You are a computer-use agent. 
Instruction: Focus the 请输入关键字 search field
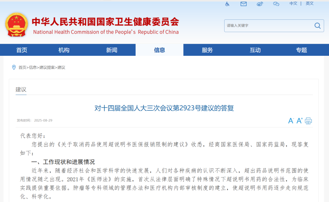tap(268, 26)
